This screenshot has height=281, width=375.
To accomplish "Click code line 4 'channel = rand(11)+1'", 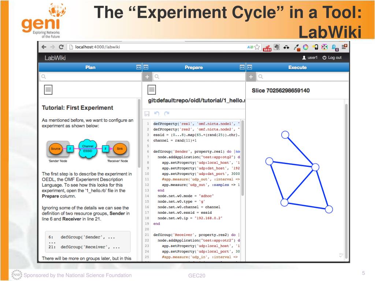I will click(175, 140).
